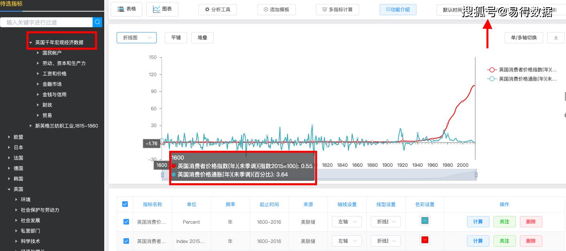
Task: Uncheck the Percent indicator row checkbox
Action: click(126, 222)
